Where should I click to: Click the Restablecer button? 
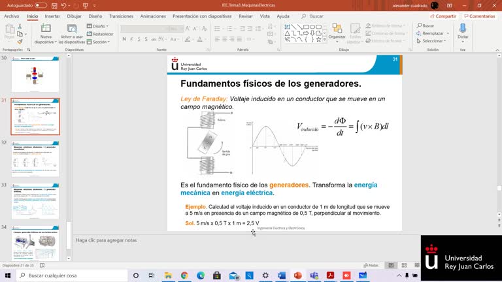(100, 34)
